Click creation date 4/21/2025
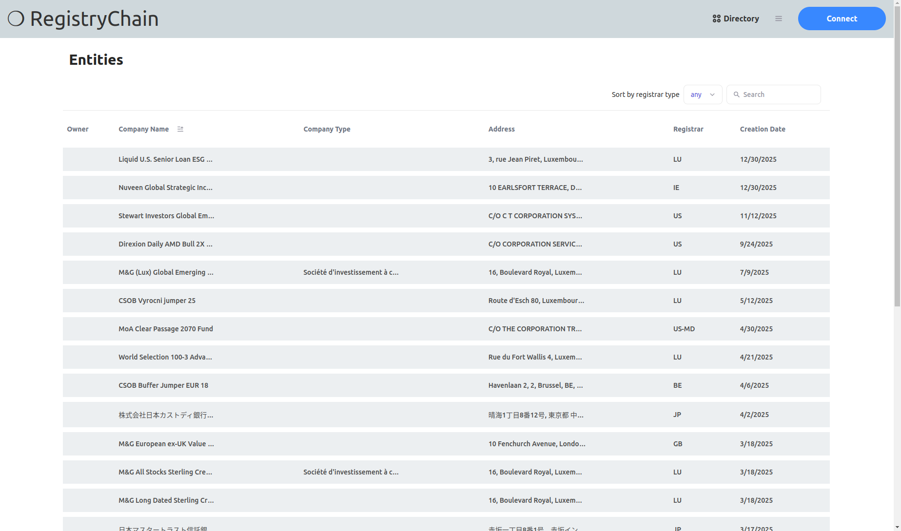The width and height of the screenshot is (901, 531). (x=756, y=357)
